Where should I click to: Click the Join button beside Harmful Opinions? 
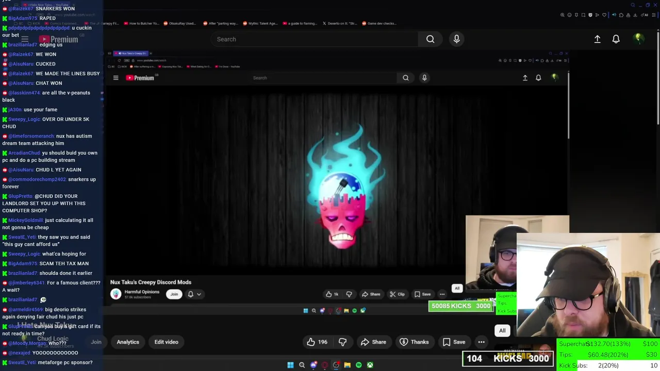(174, 294)
